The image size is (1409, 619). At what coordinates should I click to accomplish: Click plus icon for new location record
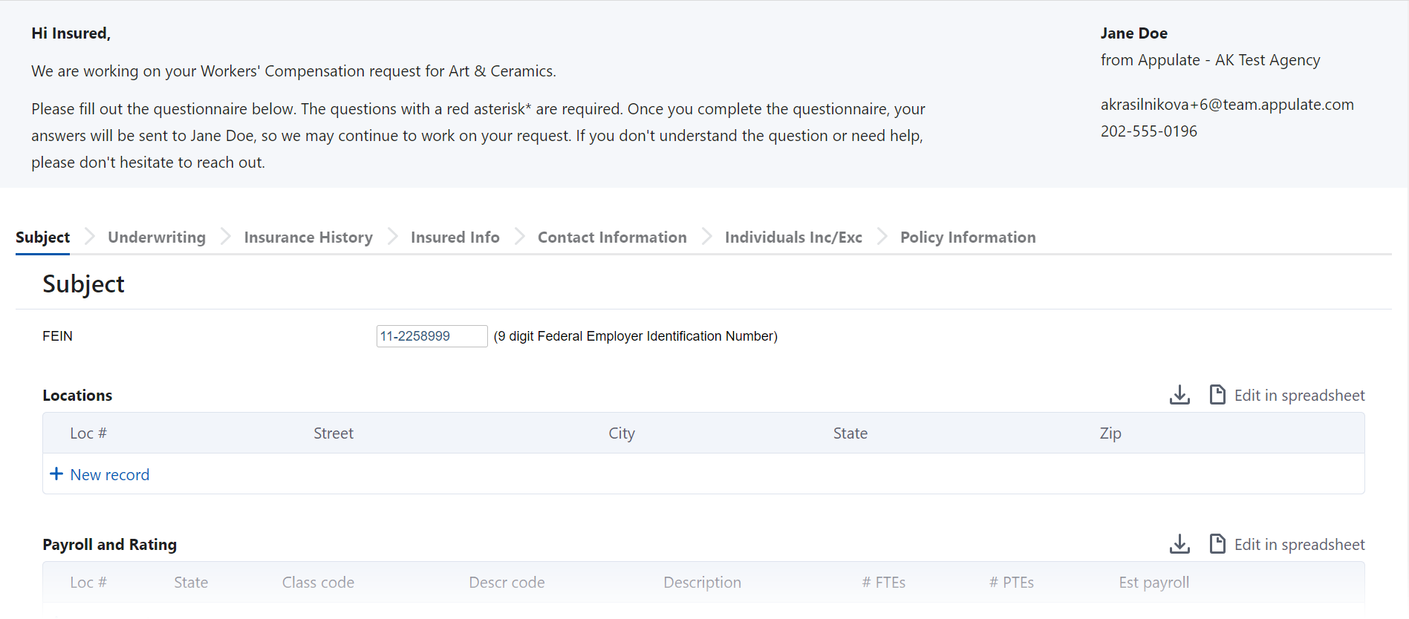pos(56,474)
